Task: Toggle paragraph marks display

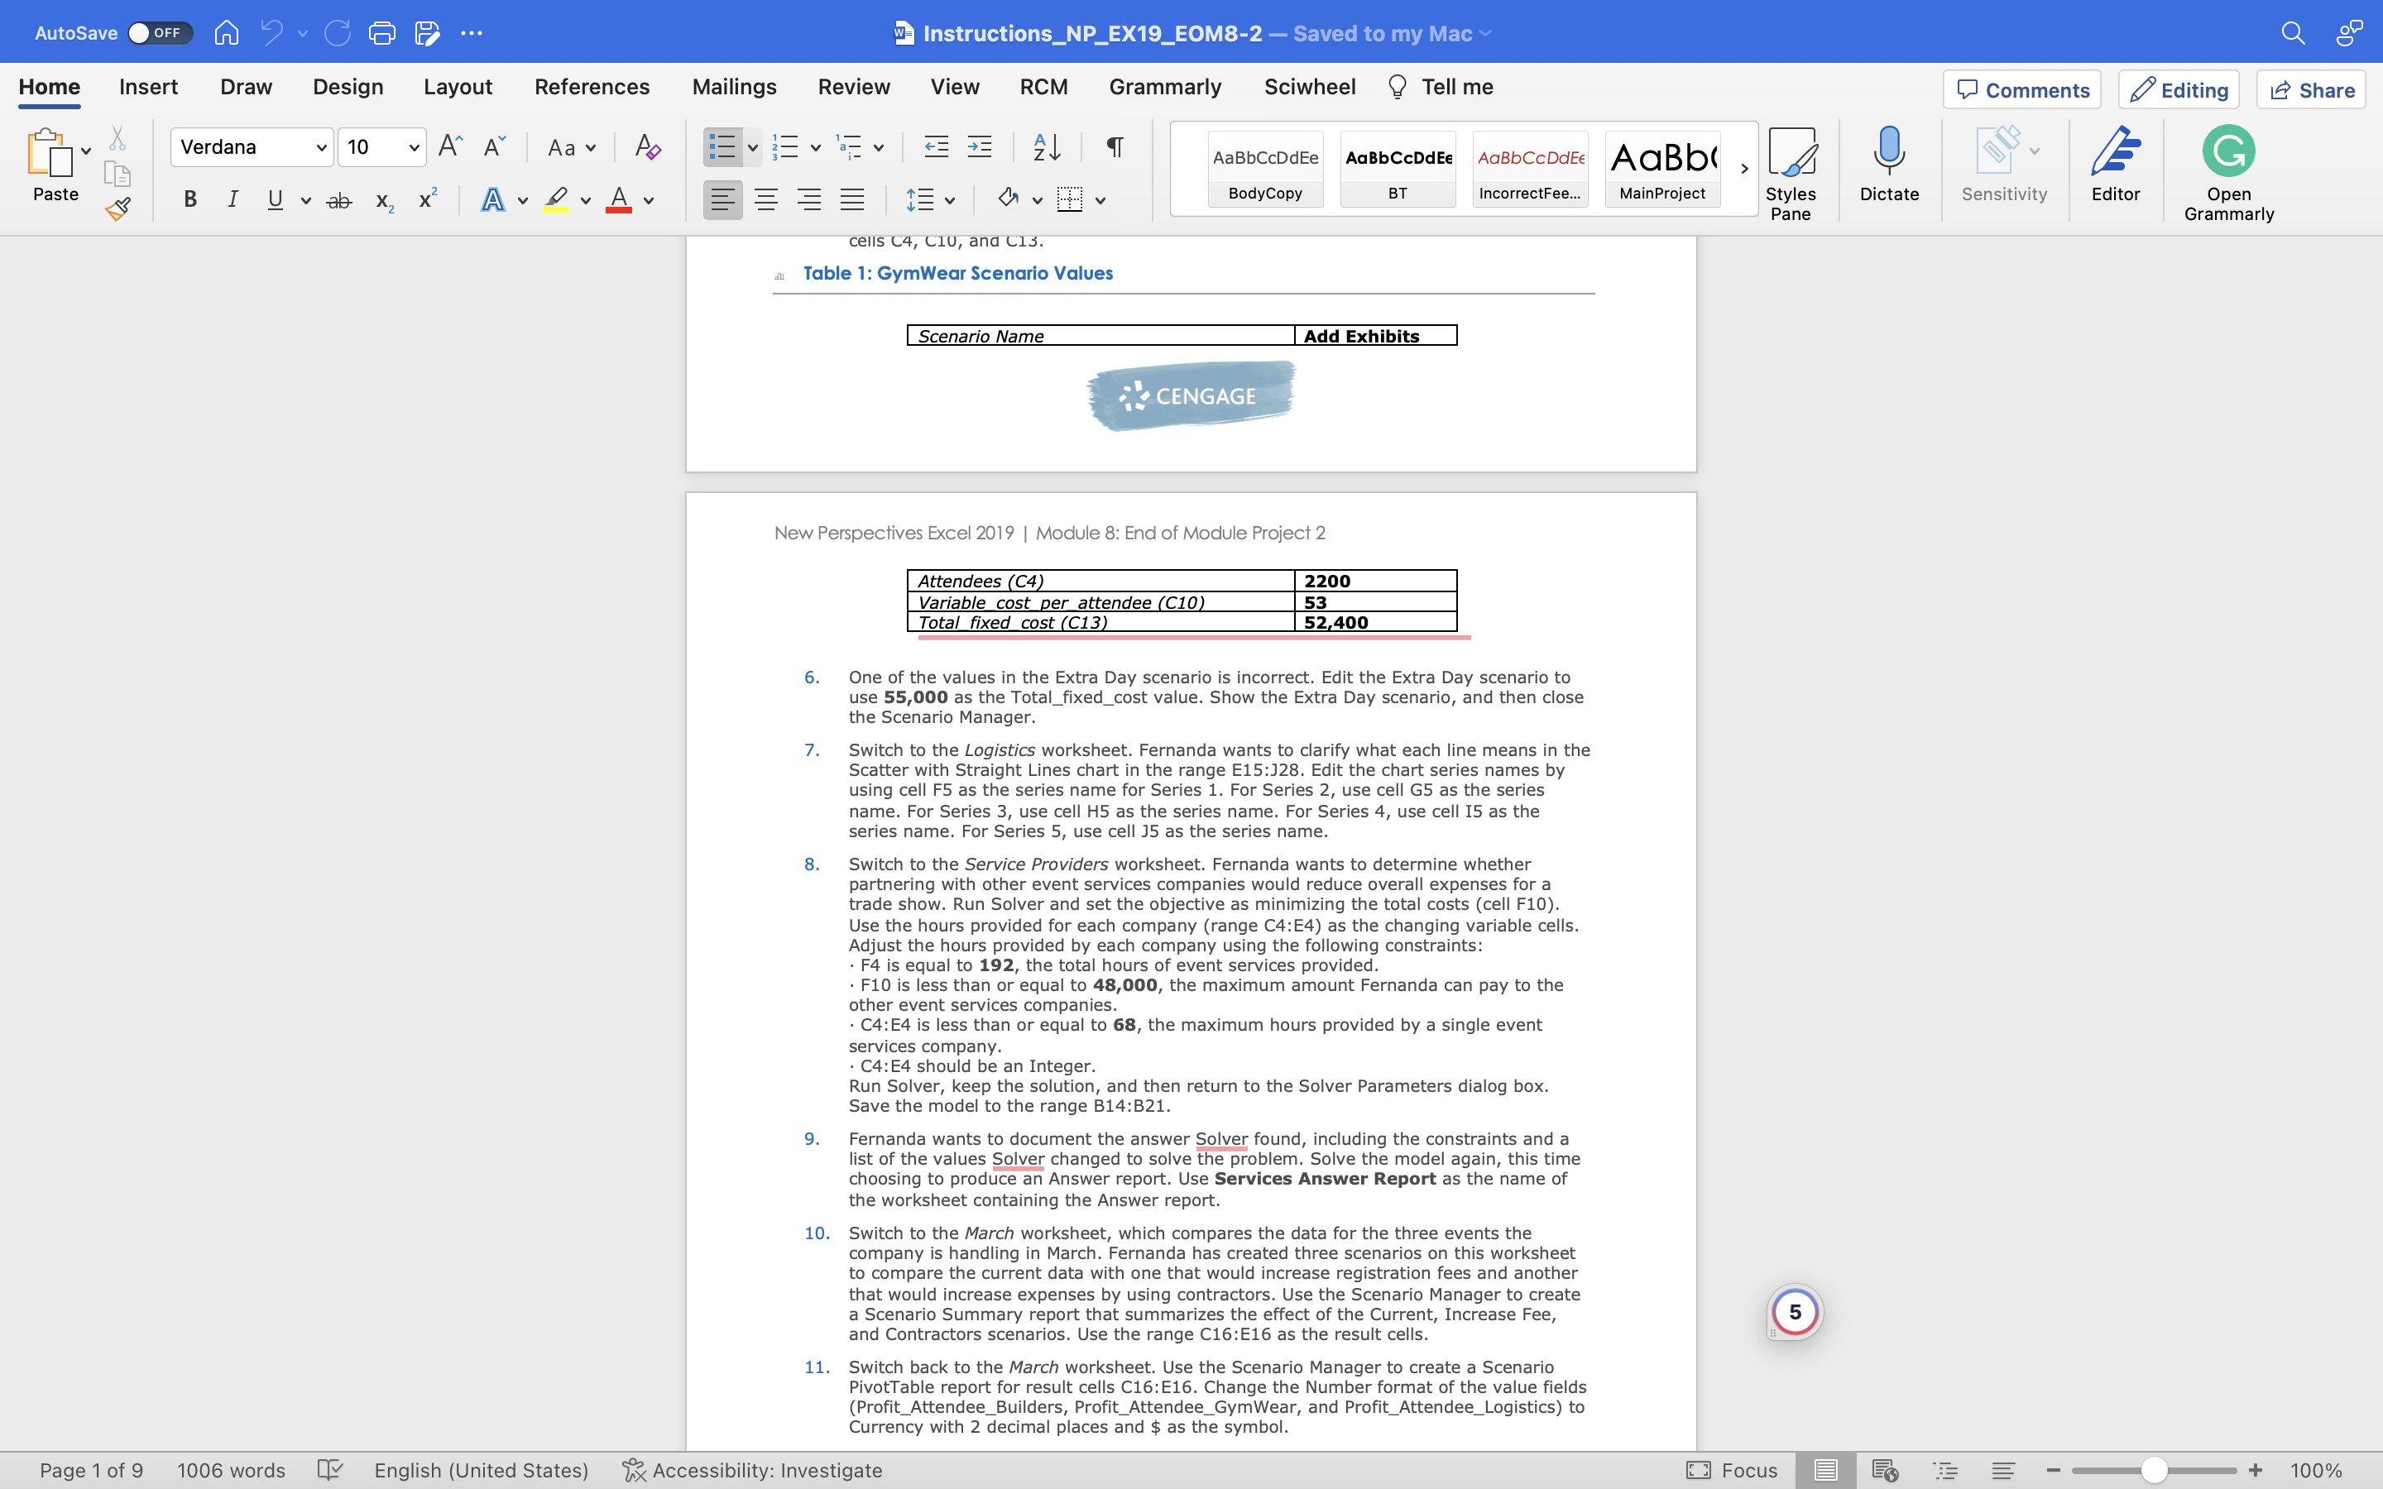Action: 1113,146
